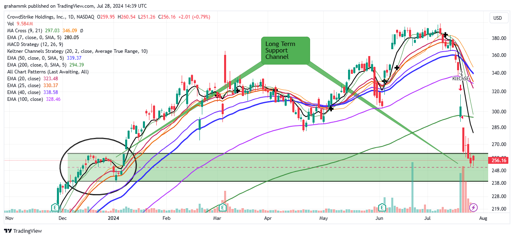Select the Keltner Channels Strategy legend row
This screenshot has height=238, width=514.
77,51
